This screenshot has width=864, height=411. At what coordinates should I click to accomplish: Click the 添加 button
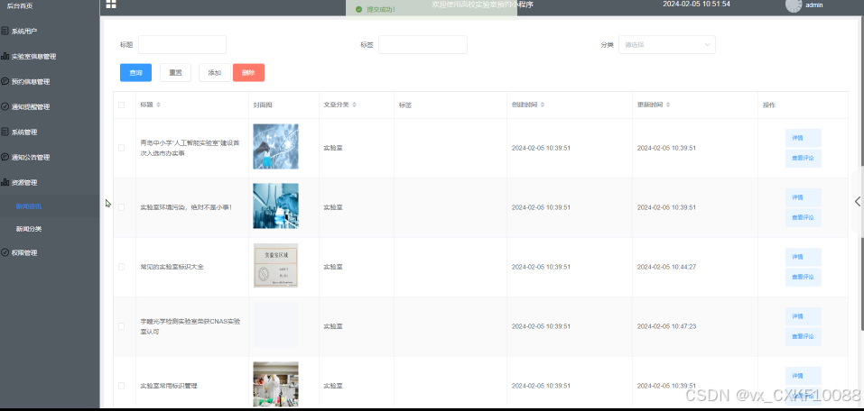point(214,73)
